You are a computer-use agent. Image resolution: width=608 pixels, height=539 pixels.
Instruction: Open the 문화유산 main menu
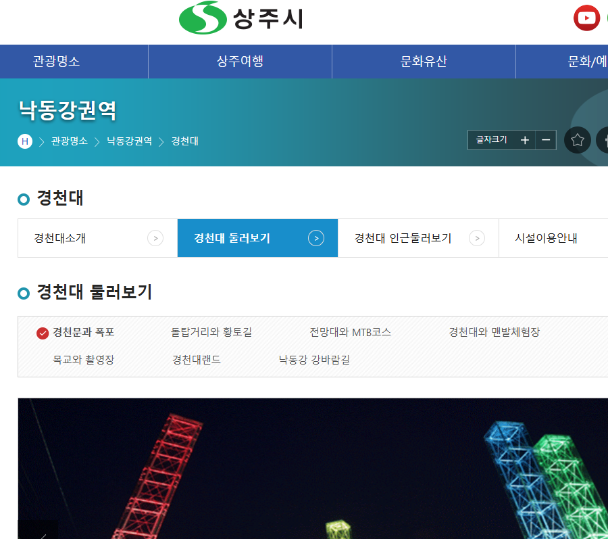tap(424, 62)
